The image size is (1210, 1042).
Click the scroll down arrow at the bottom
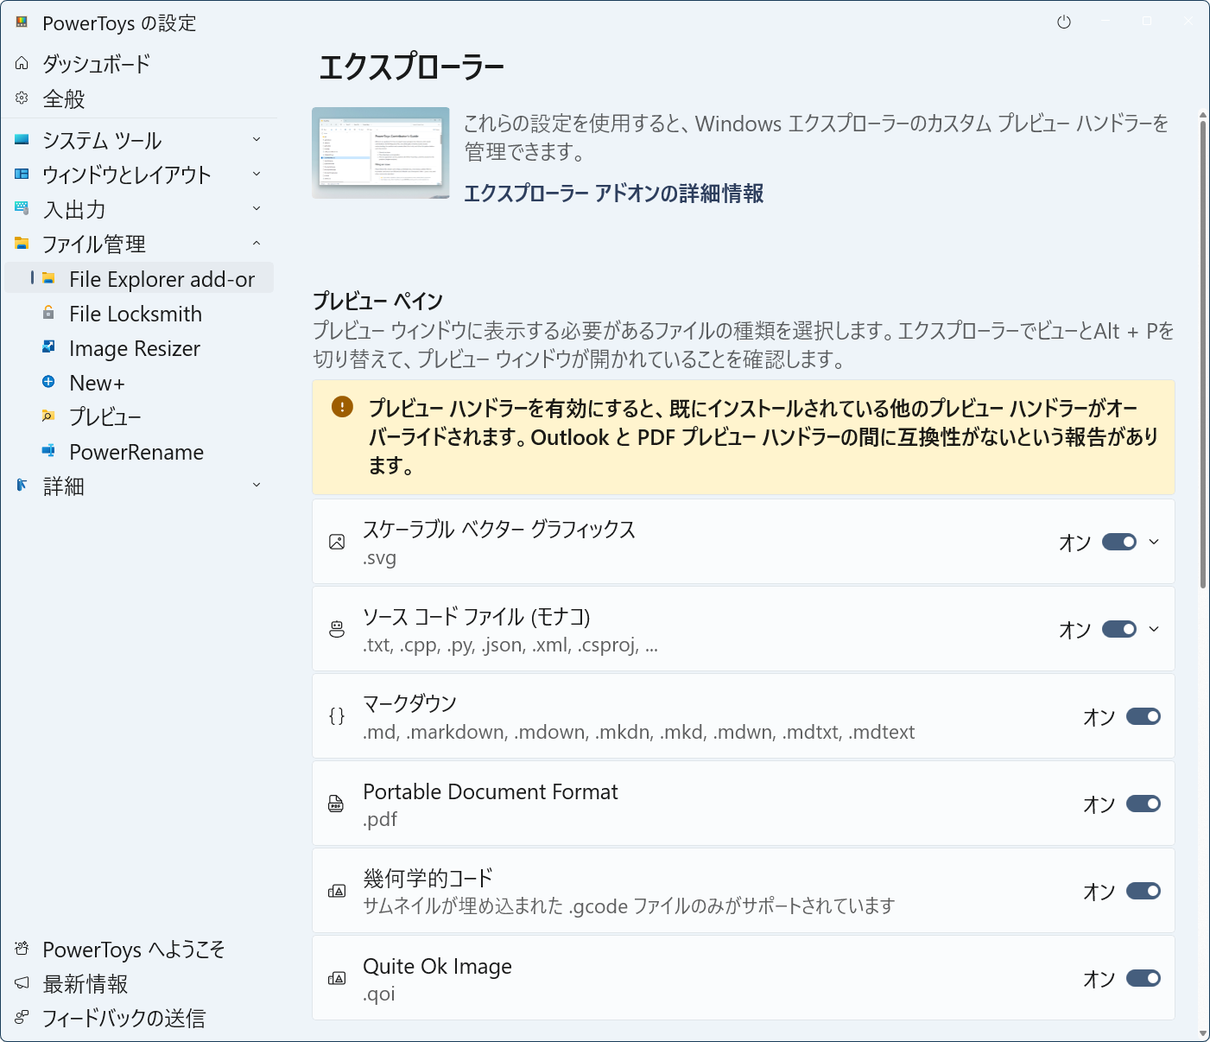[x=1203, y=1033]
